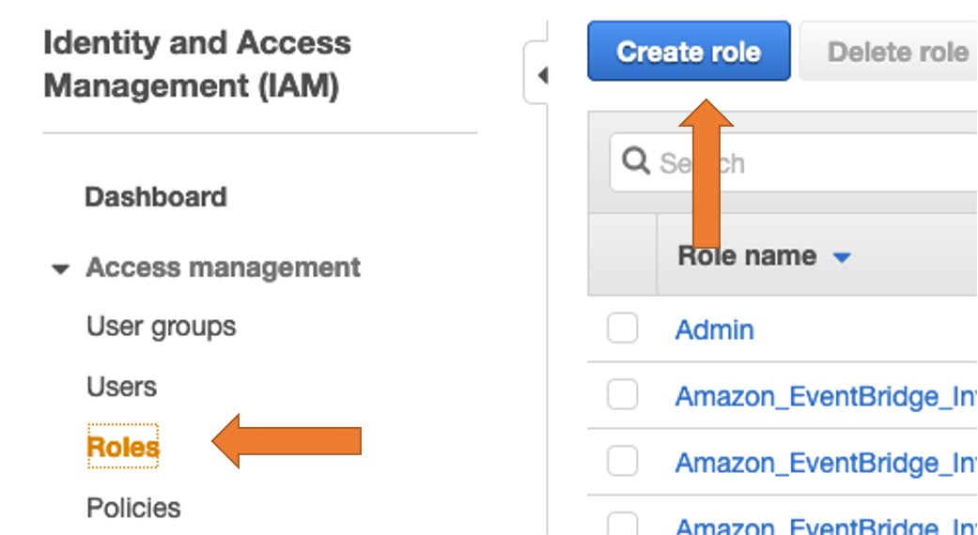This screenshot has height=535, width=978.
Task: Collapse Access management section triangle
Action: pyautogui.click(x=60, y=269)
